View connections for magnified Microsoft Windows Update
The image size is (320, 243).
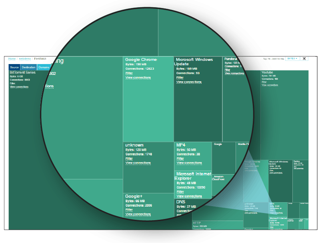(x=189, y=82)
